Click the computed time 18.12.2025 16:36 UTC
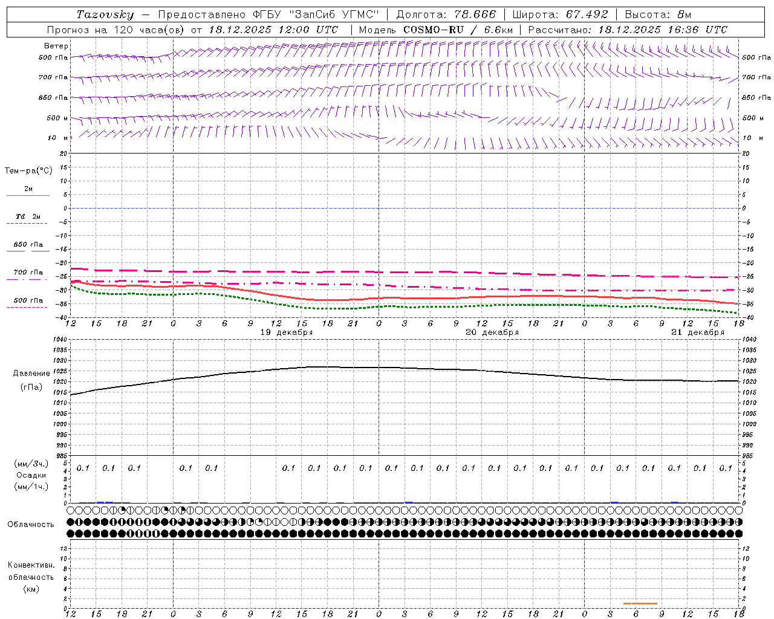The image size is (774, 619). (663, 30)
